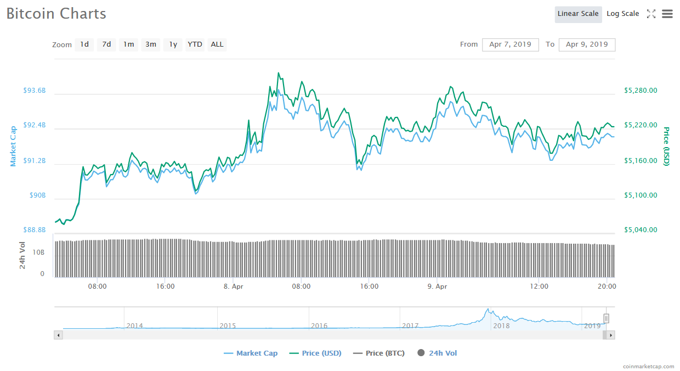Toggle Price (BTC) series in legend
The image size is (680, 371).
pyautogui.click(x=379, y=353)
